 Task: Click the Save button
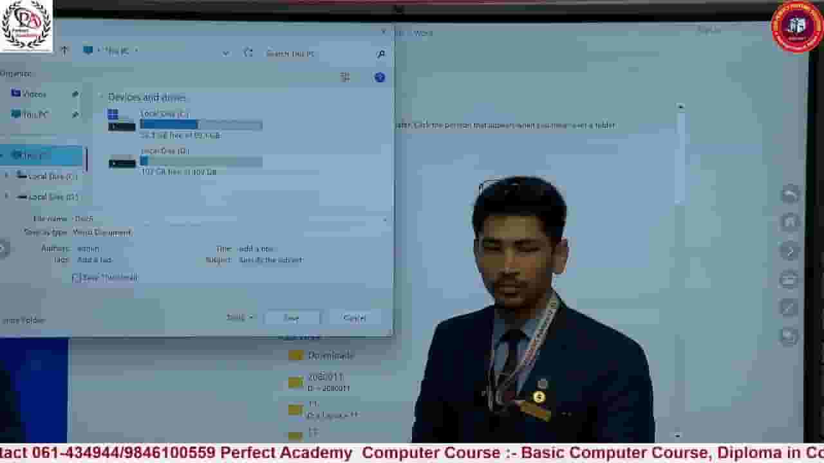pos(292,318)
